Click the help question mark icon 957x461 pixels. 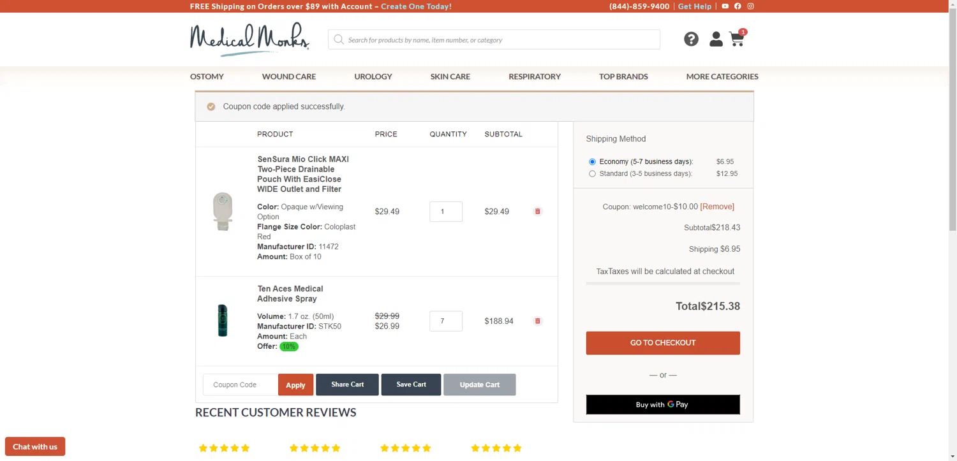click(x=691, y=40)
